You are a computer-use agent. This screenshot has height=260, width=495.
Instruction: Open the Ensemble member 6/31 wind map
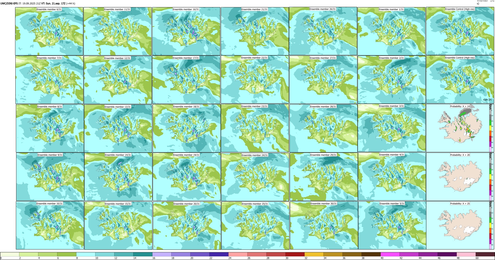[49, 31]
